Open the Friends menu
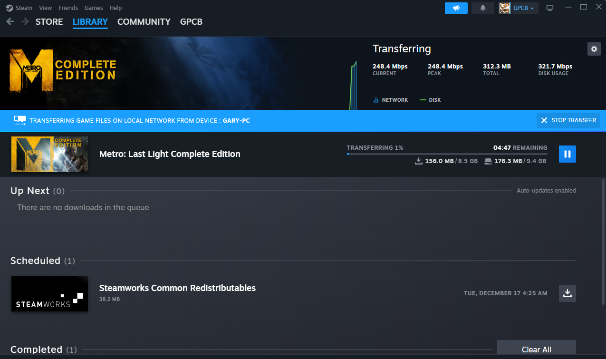Screen dimensions: 606x359 tap(68, 8)
